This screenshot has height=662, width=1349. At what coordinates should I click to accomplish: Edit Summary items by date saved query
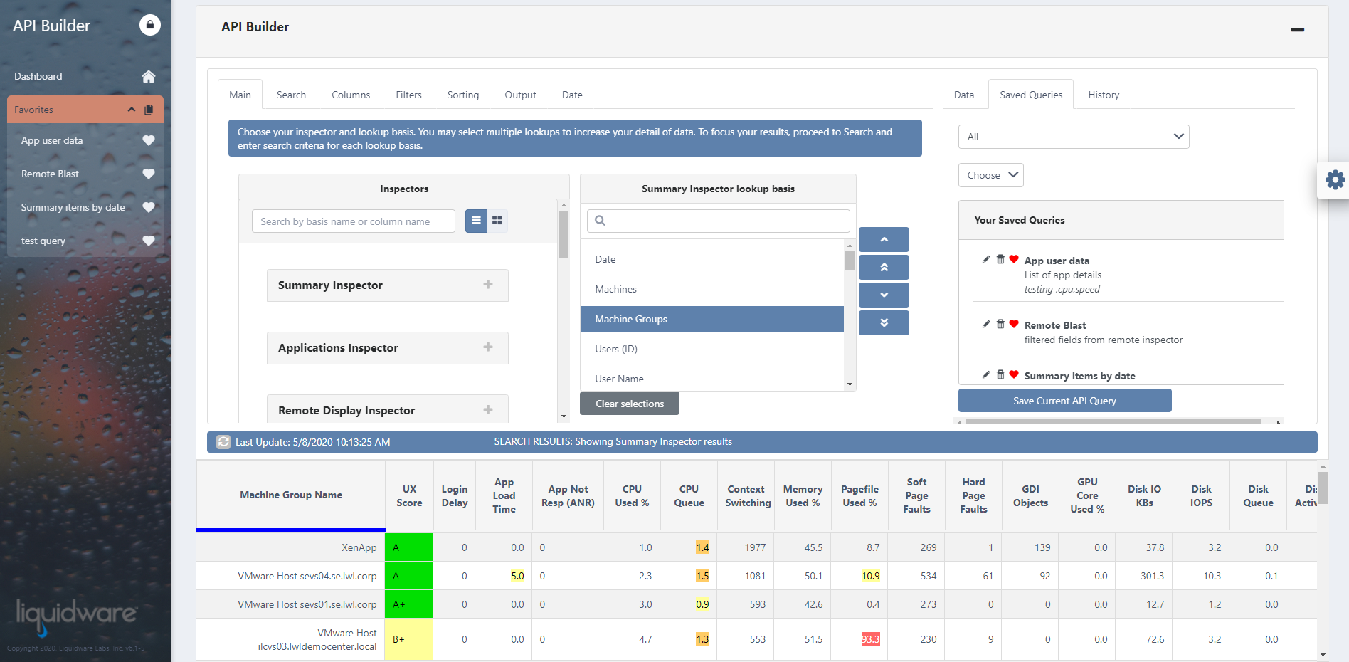click(x=986, y=374)
